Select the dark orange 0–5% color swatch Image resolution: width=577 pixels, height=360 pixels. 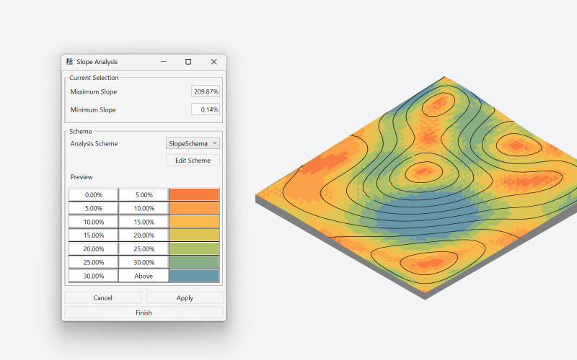coord(193,194)
